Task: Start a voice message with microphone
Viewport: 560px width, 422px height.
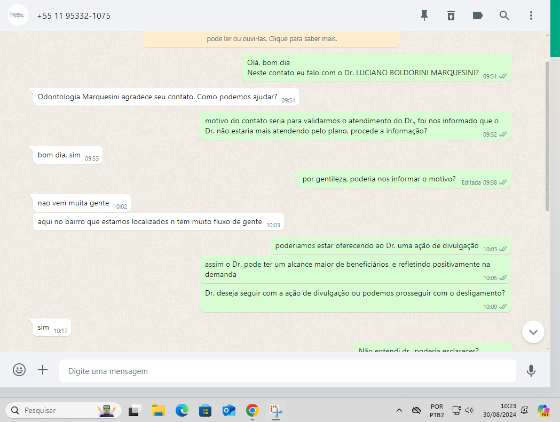Action: pos(531,371)
